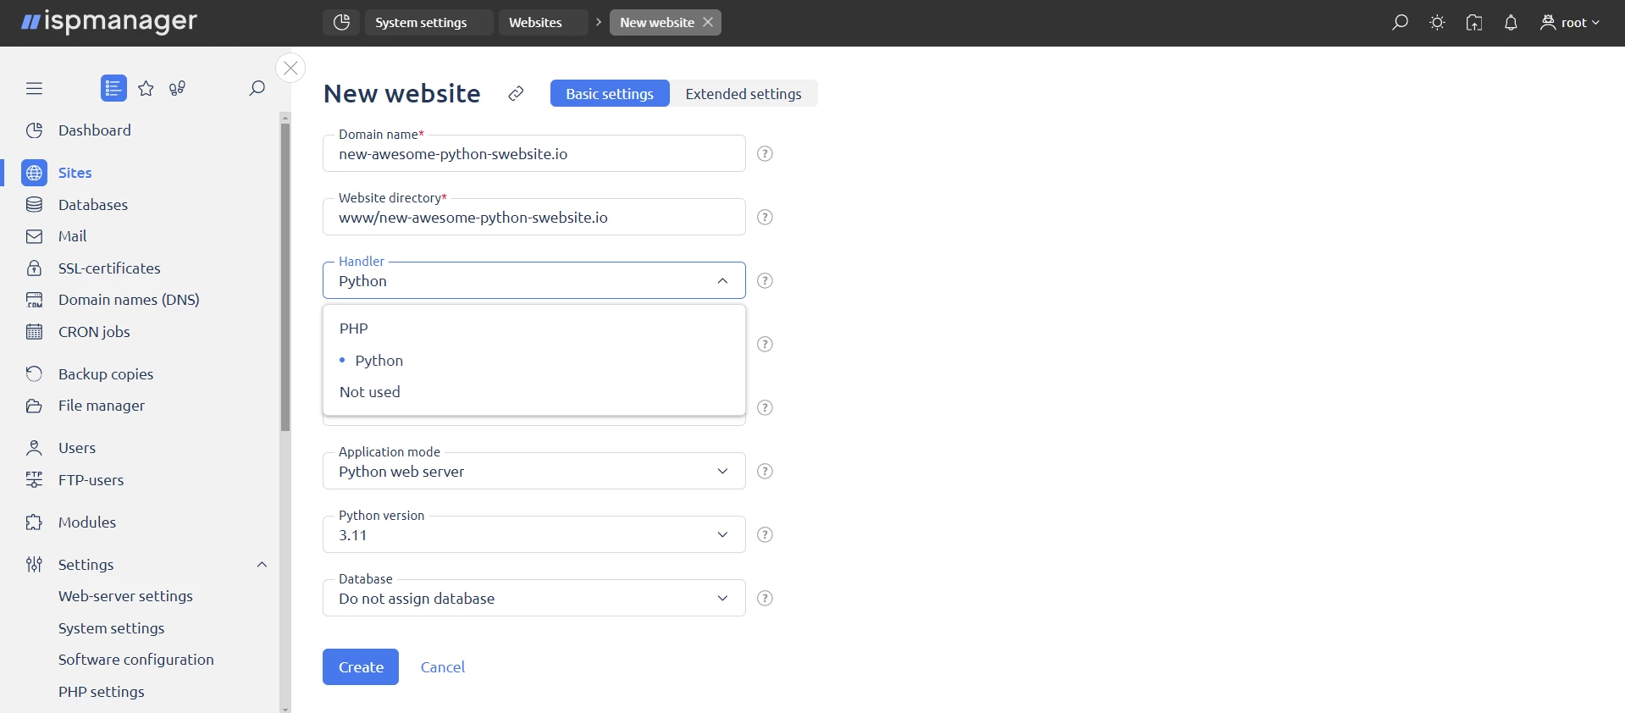Viewport: 1625px width, 713px height.
Task: Open Web-server settings
Action: click(x=125, y=596)
